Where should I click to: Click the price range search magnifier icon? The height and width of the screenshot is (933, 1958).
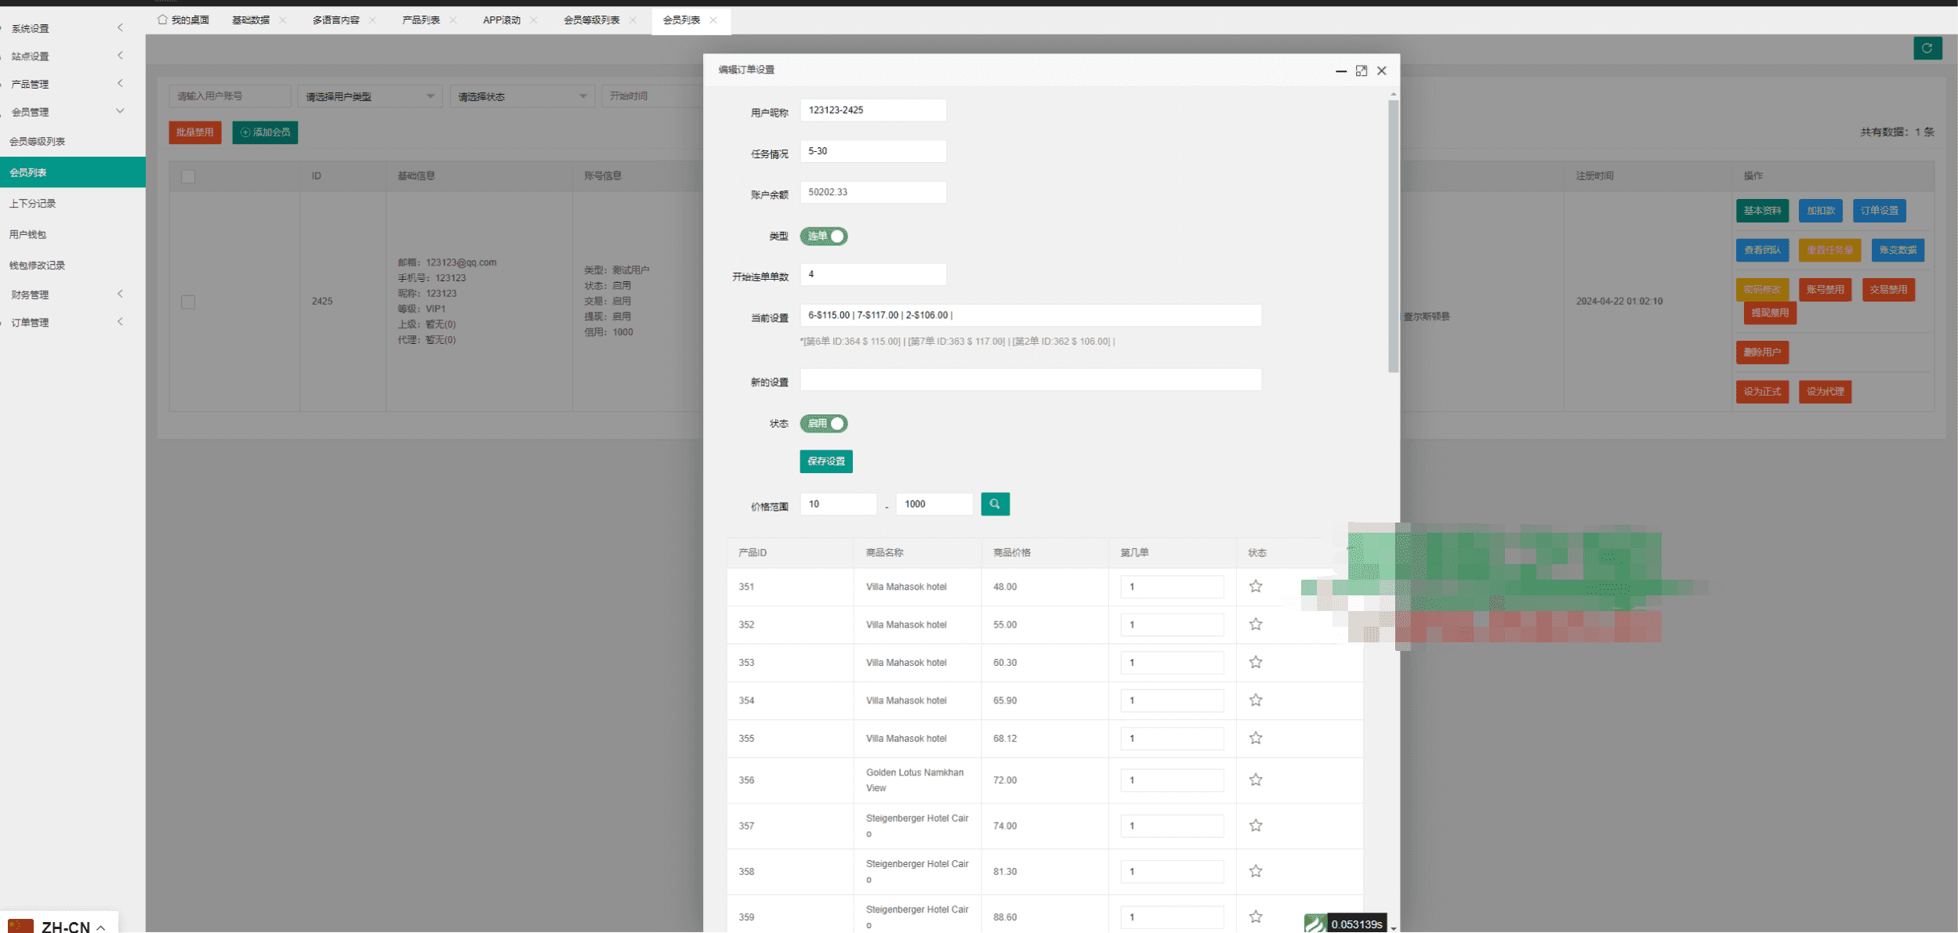point(995,504)
